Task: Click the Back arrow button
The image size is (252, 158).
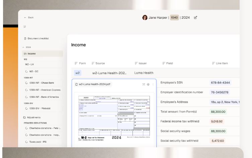Action: click(25, 17)
